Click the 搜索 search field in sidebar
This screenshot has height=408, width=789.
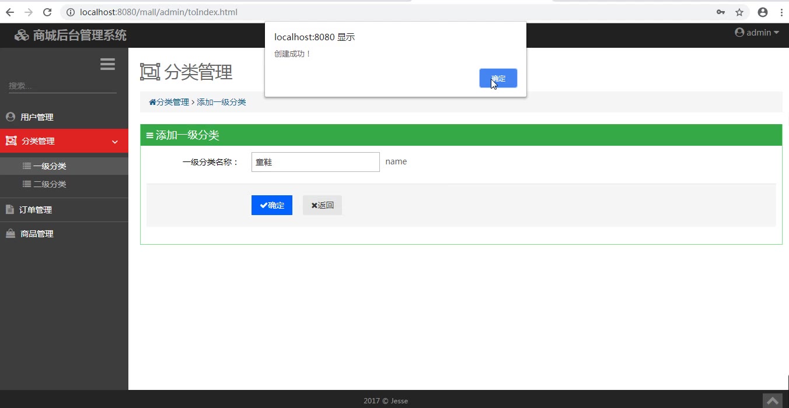click(x=62, y=86)
